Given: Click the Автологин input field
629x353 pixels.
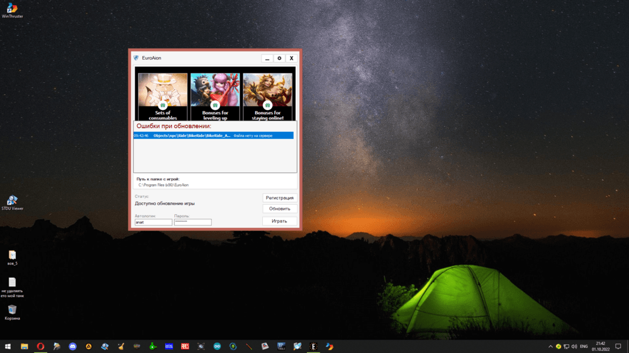Looking at the screenshot, I should (153, 222).
